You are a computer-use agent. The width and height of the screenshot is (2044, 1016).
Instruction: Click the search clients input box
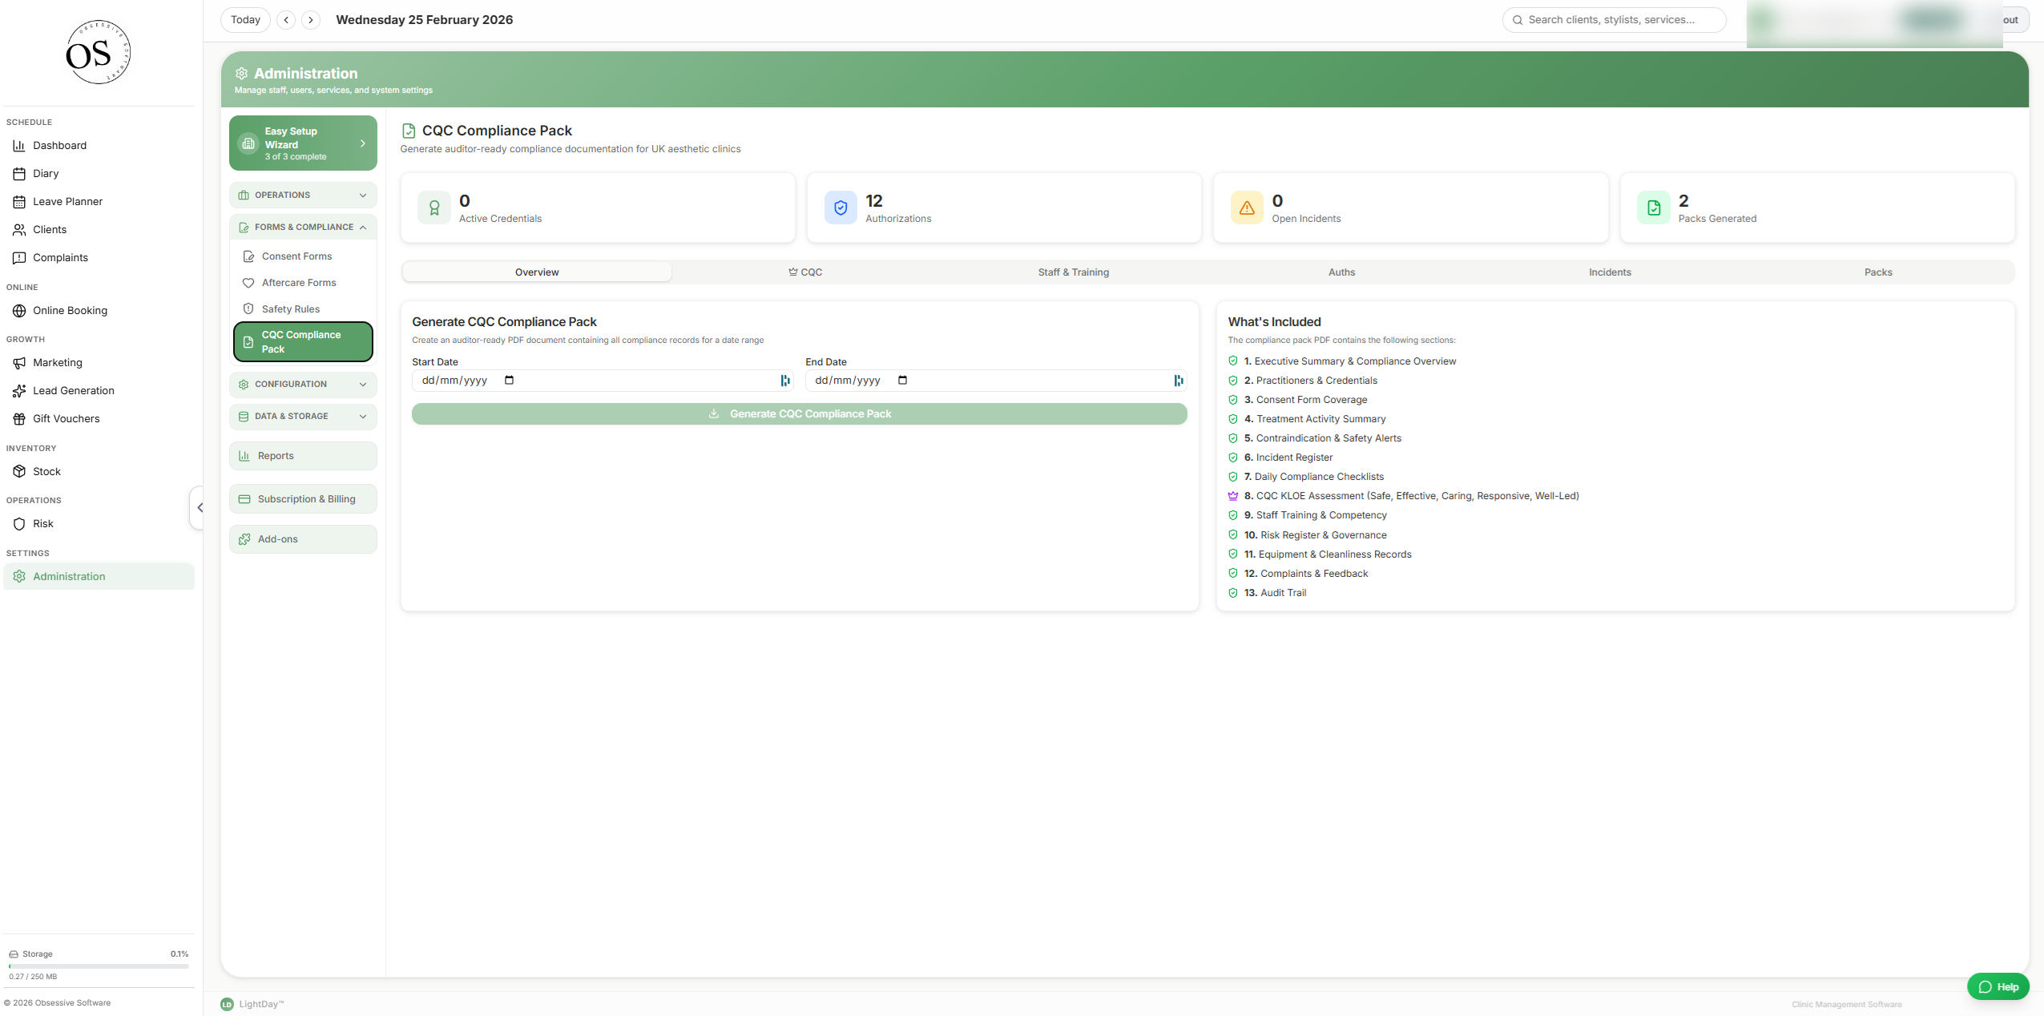point(1614,20)
